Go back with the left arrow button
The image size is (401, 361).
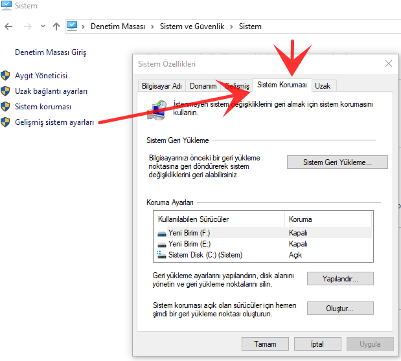8,27
